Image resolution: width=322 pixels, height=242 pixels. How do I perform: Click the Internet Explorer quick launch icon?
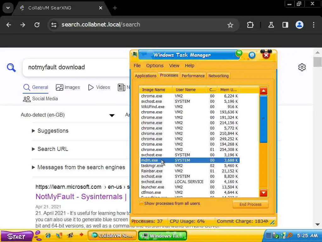[x=48, y=235]
